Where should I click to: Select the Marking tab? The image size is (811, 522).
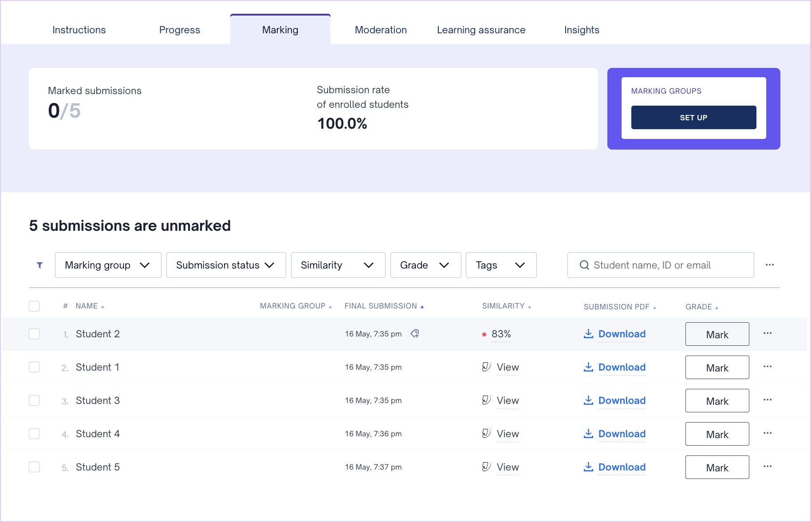[280, 30]
